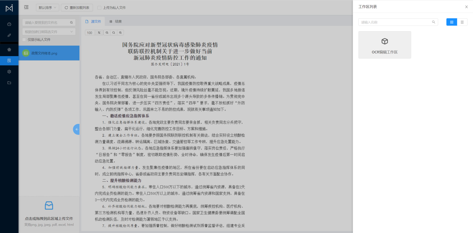Click document number 国办发明电〔2021〕1号
Screen dimensions: 473x233
pyautogui.click(x=170, y=64)
